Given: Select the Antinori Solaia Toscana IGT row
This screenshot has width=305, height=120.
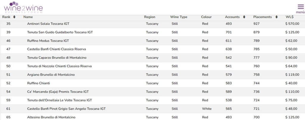Looking at the screenshot, I should 48,24.
